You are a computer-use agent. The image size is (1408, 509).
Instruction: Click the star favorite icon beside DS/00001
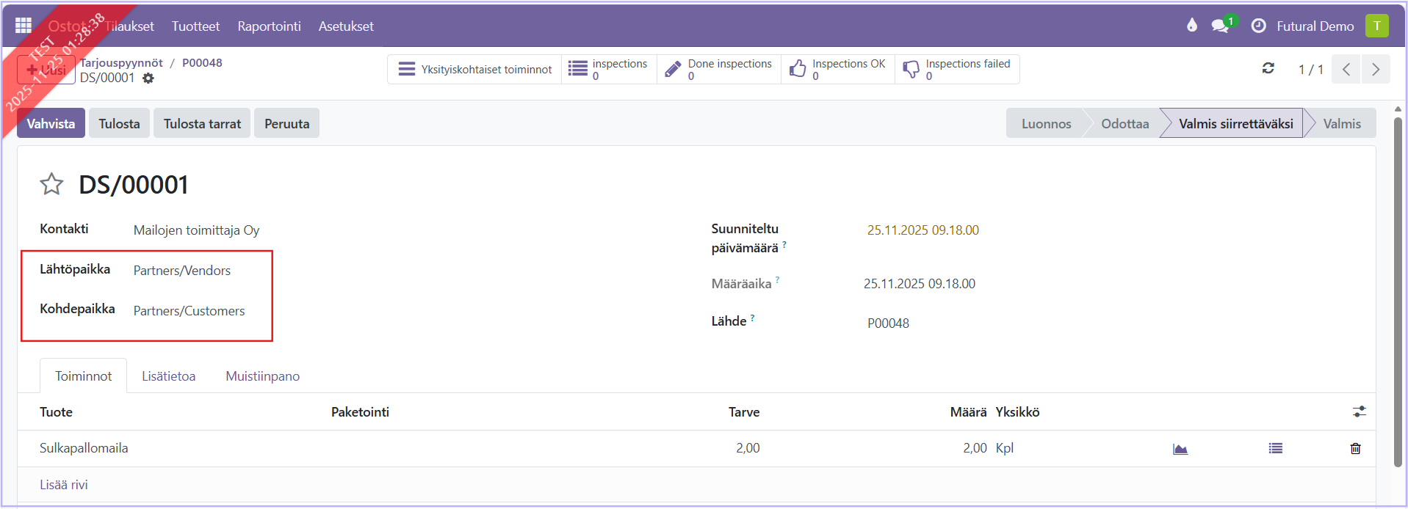click(x=51, y=184)
